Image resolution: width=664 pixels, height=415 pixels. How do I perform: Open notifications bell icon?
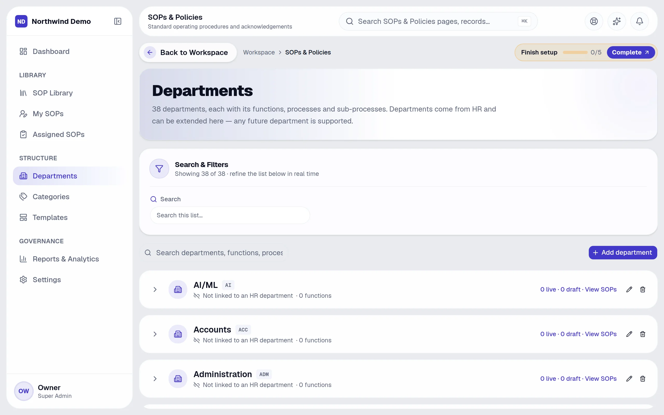point(639,21)
